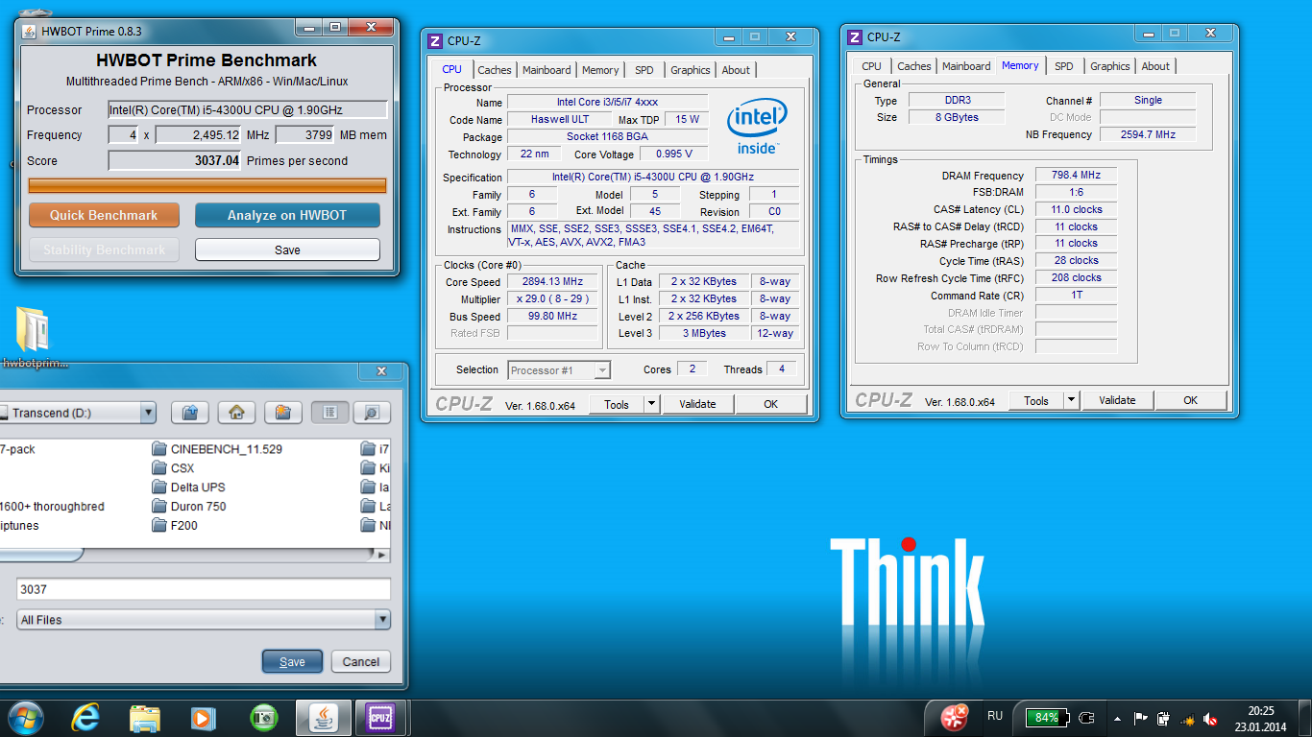Open the CSX folder

coord(173,468)
